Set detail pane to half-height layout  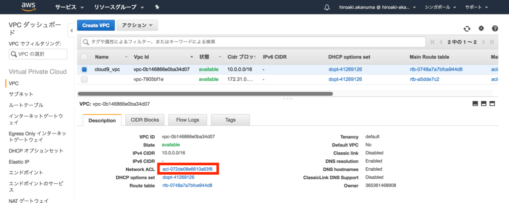[x=484, y=104]
